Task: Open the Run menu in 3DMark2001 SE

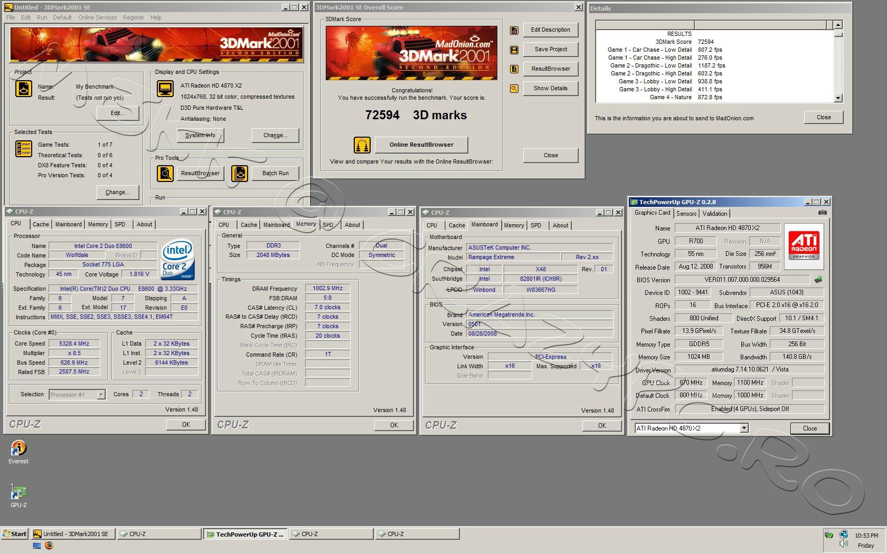Action: point(42,17)
